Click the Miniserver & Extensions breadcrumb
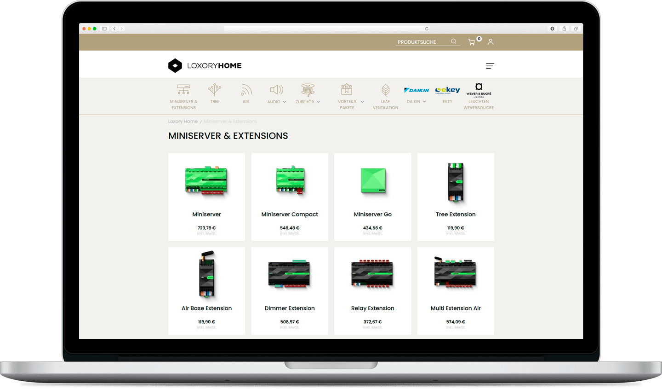Image resolution: width=662 pixels, height=389 pixels. 230,122
